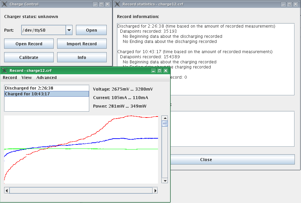301x203 pixels.
Task: Maximize the Record charge12.crf window
Action: click(x=159, y=71)
